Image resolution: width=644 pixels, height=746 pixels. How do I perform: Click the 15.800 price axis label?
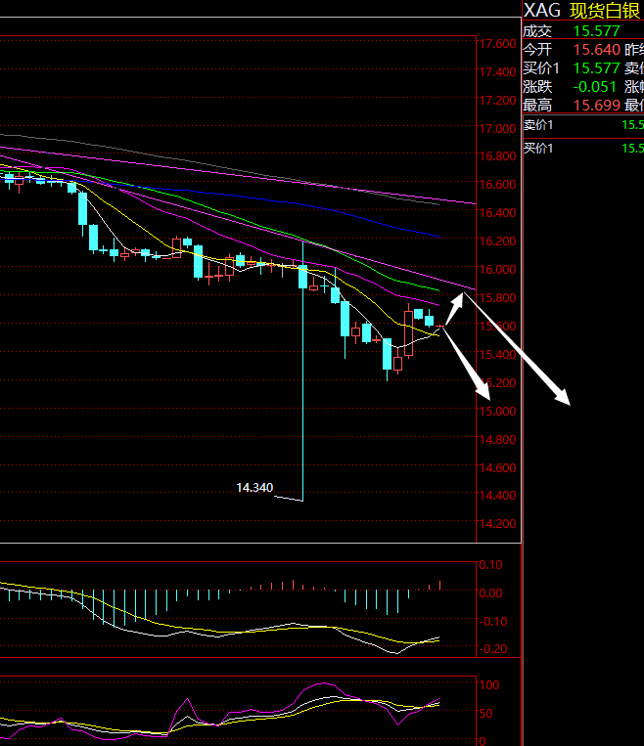click(497, 298)
